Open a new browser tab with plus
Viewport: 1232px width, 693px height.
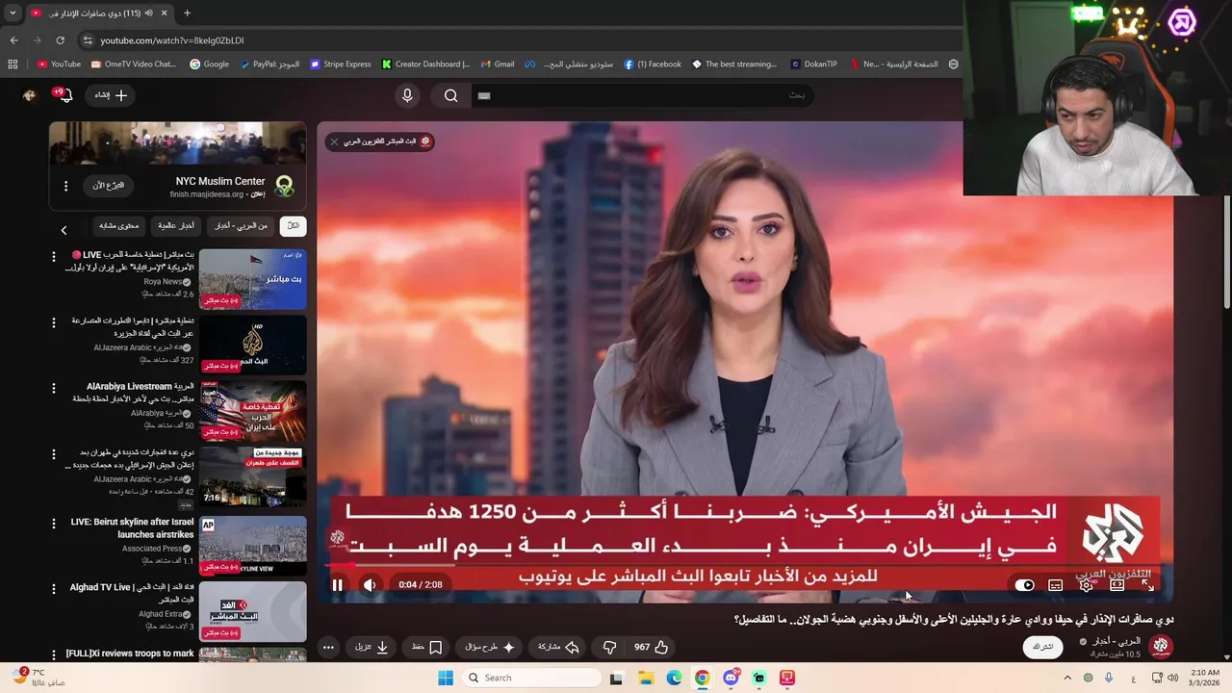(x=187, y=13)
